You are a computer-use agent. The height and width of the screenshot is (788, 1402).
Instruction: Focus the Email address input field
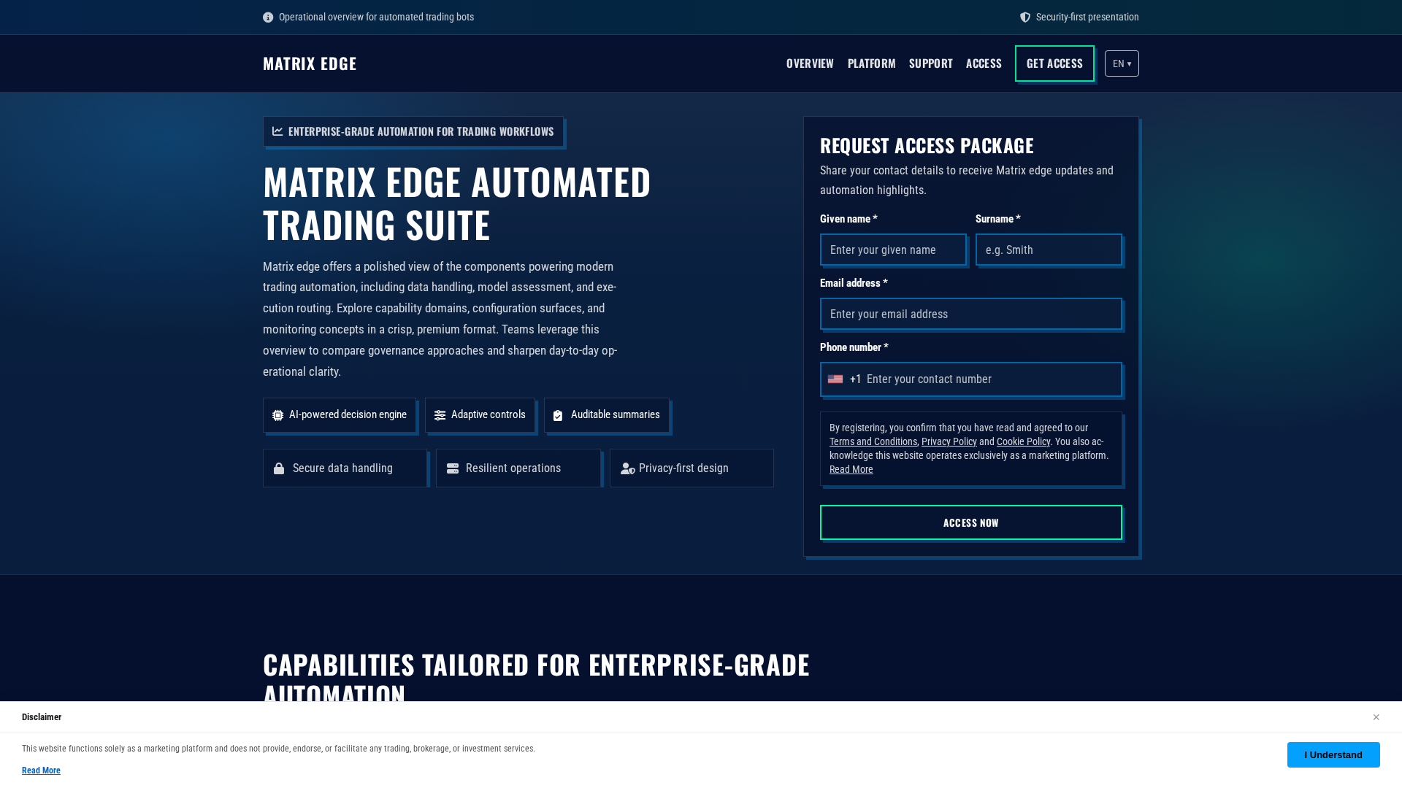[971, 314]
